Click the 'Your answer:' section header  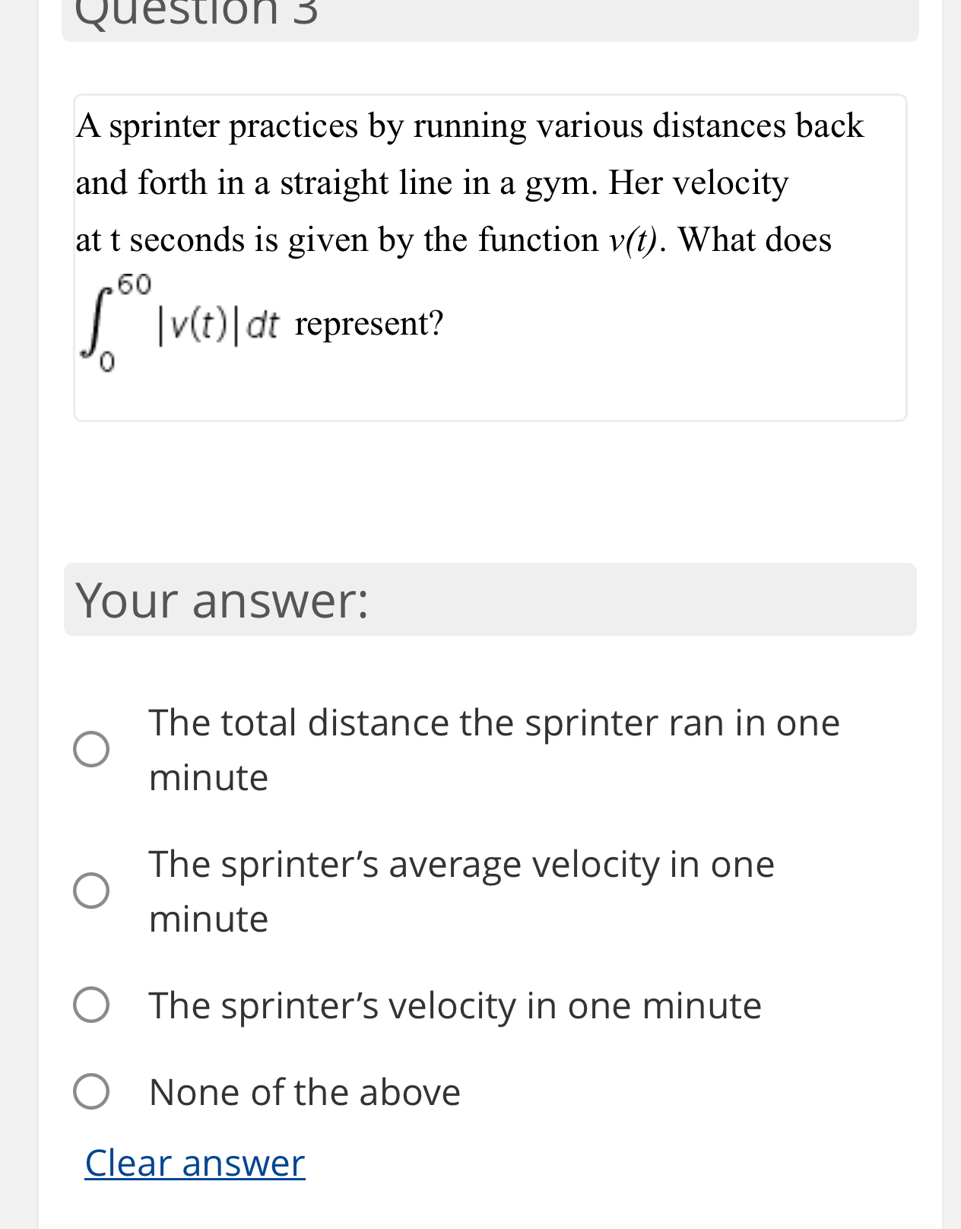pyautogui.click(x=222, y=601)
